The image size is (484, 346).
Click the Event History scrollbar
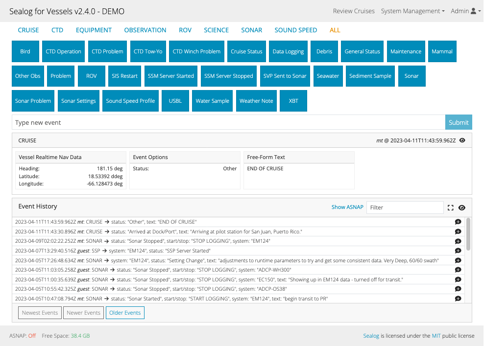pos(468,235)
